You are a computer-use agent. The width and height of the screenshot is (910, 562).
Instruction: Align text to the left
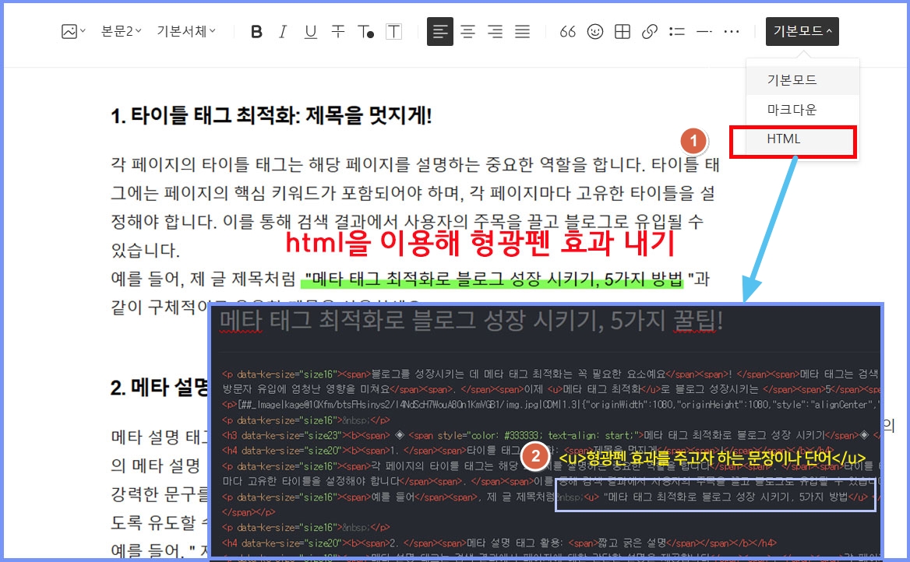point(440,31)
